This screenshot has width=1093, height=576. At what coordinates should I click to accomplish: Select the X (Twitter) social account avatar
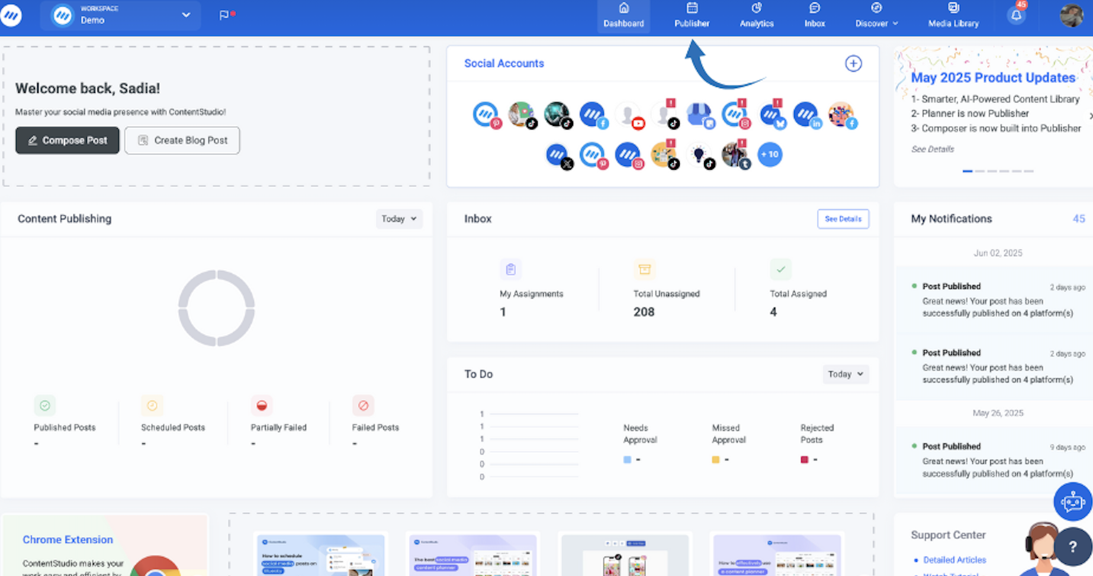[x=558, y=156]
